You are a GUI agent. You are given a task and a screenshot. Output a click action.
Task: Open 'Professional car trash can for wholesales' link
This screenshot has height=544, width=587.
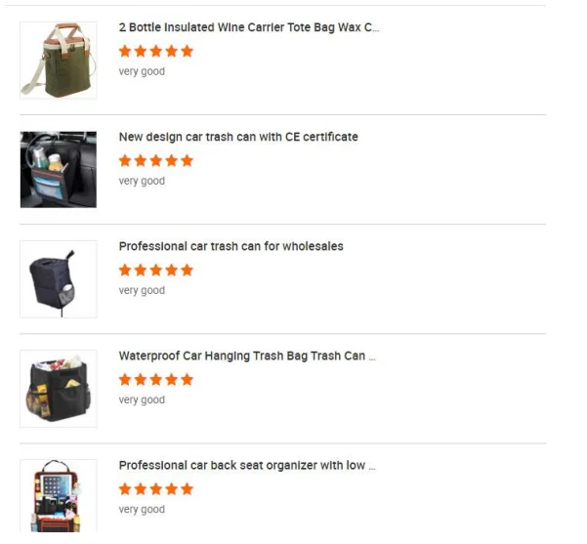[231, 246]
